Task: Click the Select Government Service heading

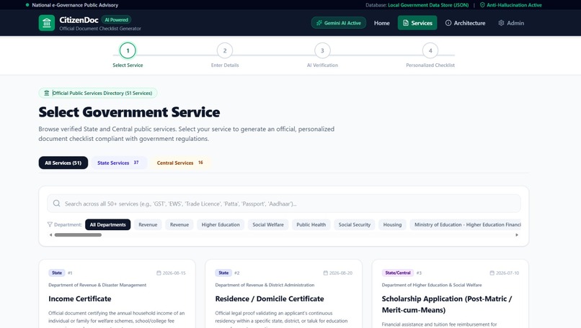Action: pyautogui.click(x=129, y=112)
